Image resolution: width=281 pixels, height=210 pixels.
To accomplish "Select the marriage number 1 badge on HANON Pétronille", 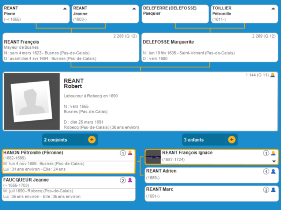I will 123,153.
